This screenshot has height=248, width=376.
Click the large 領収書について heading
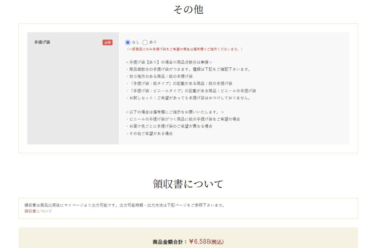tap(188, 184)
